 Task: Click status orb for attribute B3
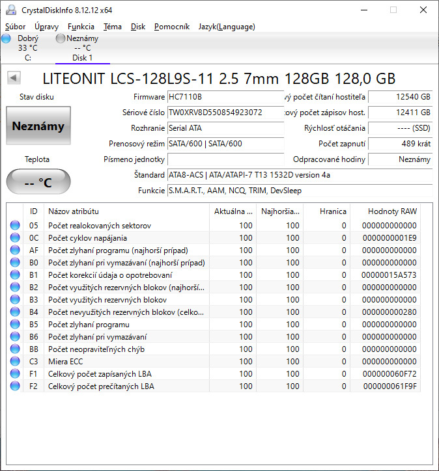click(15, 299)
